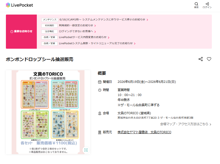Screen dimensions: 220x164
Task: Open seller 株式会社ヤマト屋書店 文具のTORICO link
Action: [144, 132]
